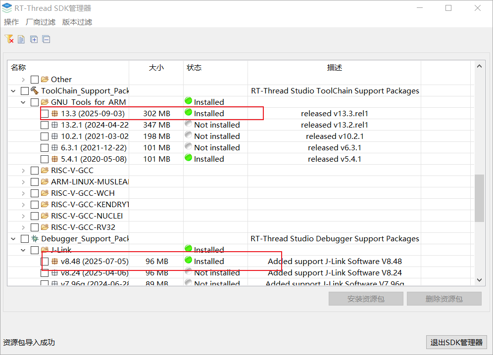Sort by the 状态 column header
The width and height of the screenshot is (493, 355).
tap(216, 67)
